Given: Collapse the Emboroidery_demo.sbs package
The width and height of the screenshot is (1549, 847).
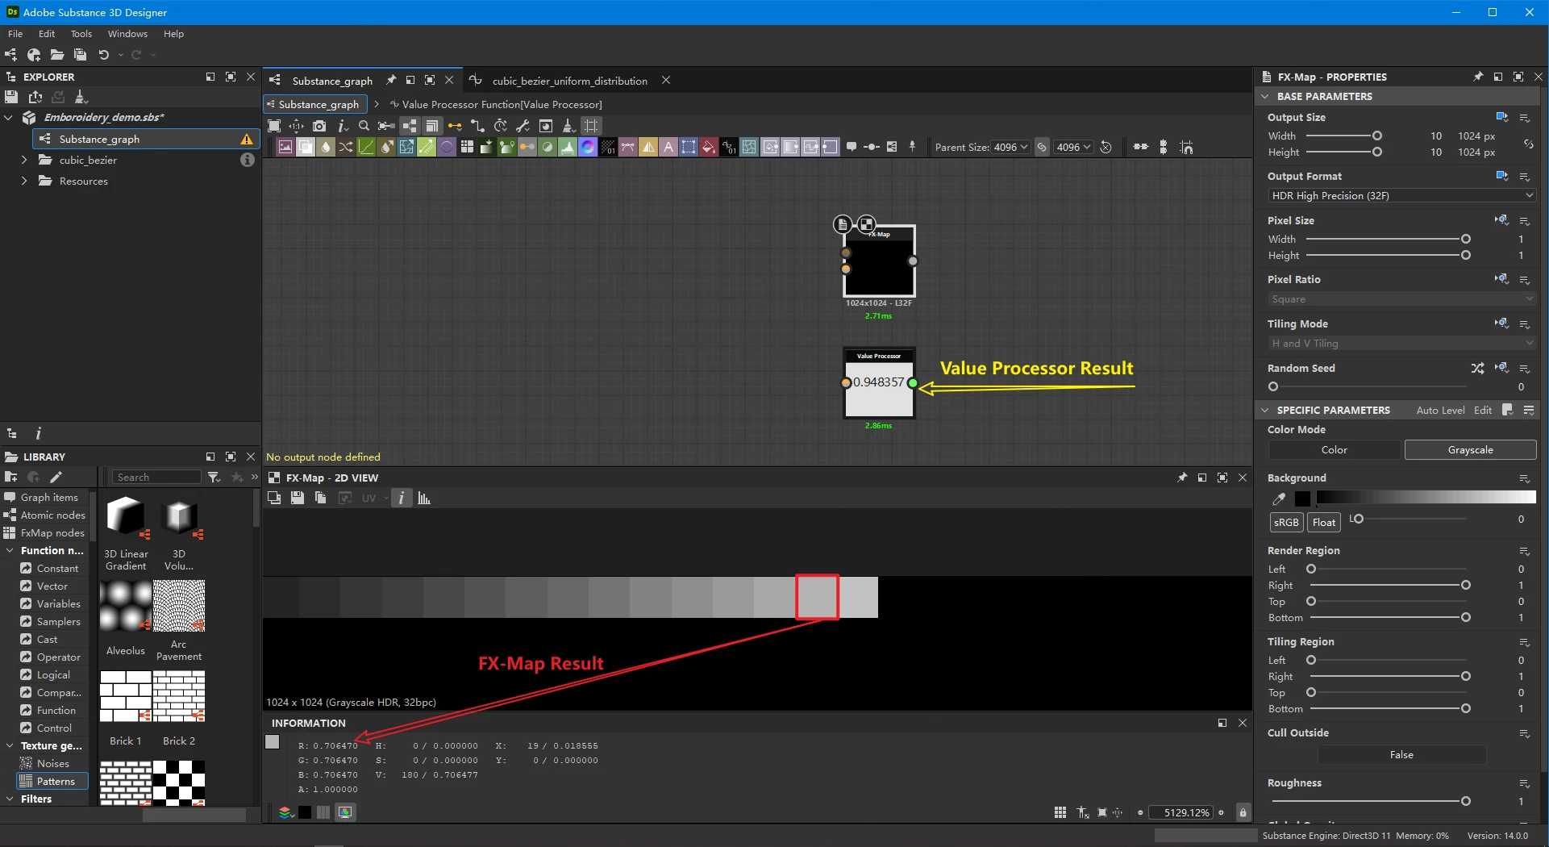Looking at the screenshot, I should pyautogui.click(x=9, y=117).
